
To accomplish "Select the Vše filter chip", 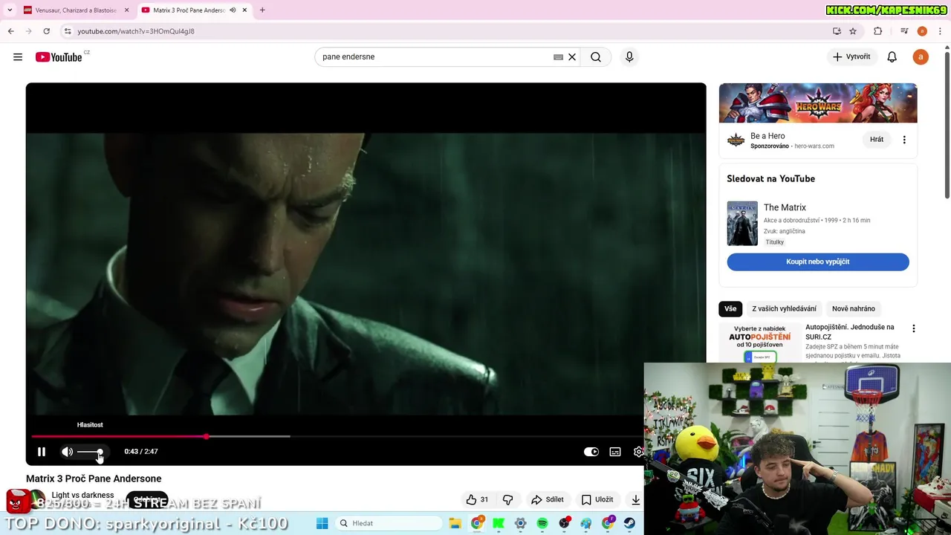I will point(730,308).
